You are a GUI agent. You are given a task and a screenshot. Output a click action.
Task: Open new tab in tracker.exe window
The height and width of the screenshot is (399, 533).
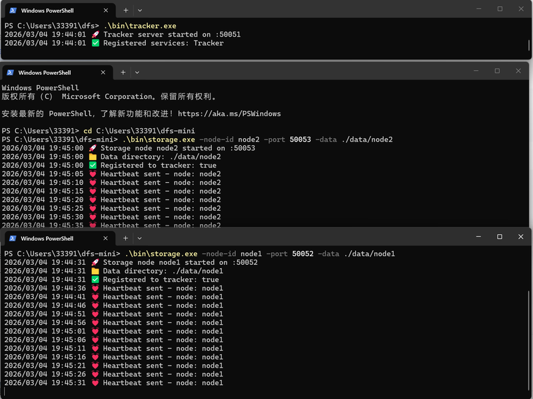tap(125, 11)
